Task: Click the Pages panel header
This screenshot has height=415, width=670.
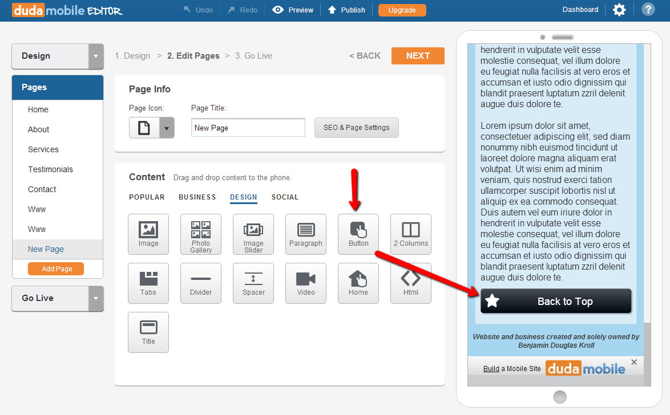Action: click(x=58, y=88)
